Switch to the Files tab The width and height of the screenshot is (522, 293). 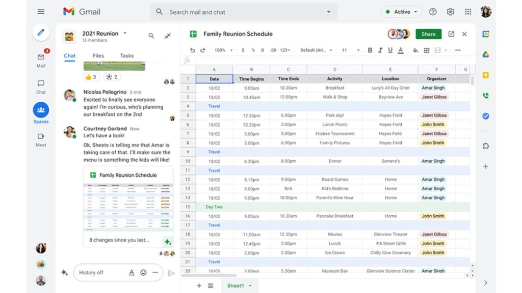(98, 56)
